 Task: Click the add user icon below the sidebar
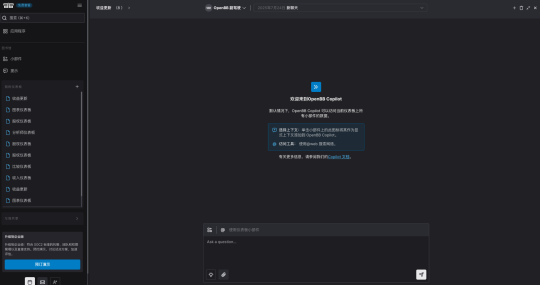point(55,282)
